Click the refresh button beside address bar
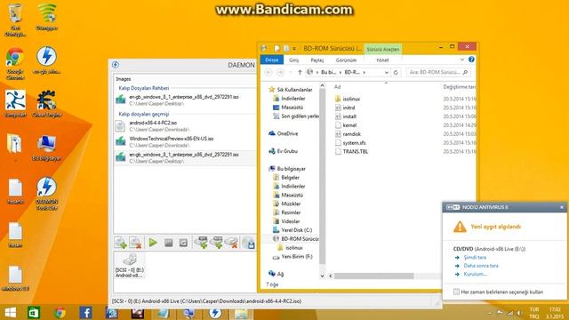The height and width of the screenshot is (320, 569). (396, 73)
